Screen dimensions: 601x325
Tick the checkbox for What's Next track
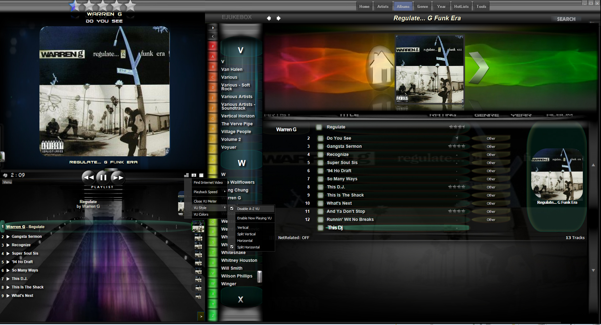321,203
